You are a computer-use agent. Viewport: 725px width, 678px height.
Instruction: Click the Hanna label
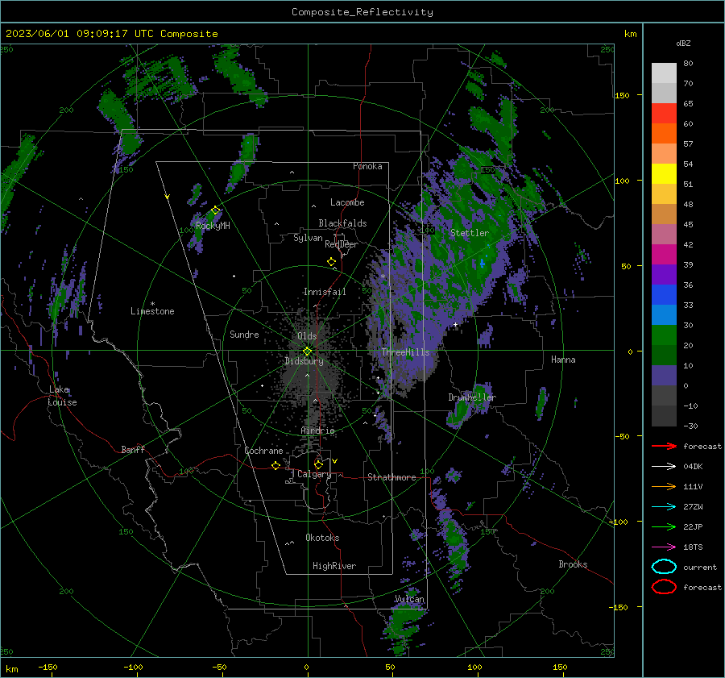[x=563, y=360]
